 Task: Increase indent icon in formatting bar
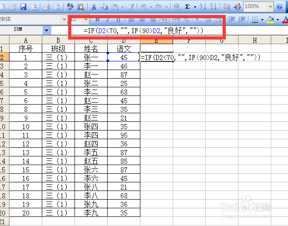(242, 19)
